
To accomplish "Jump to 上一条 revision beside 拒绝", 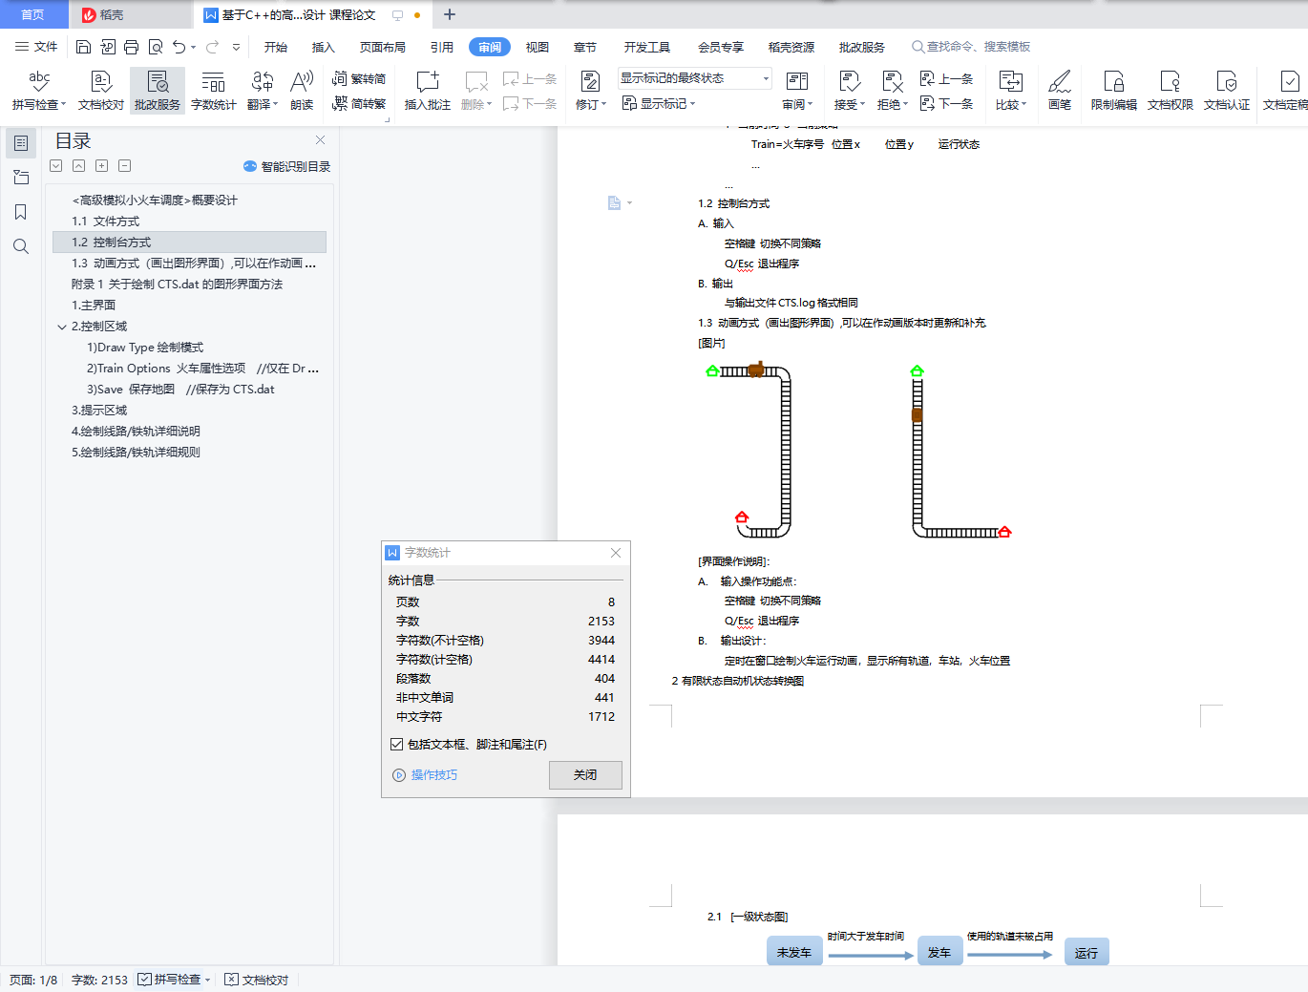I will (x=946, y=79).
